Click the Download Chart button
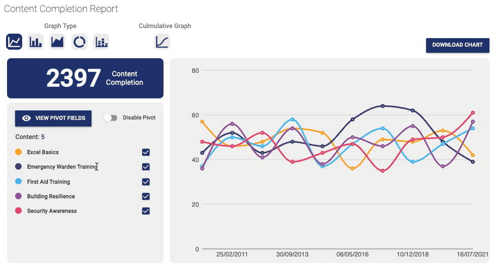The height and width of the screenshot is (268, 495). click(457, 45)
